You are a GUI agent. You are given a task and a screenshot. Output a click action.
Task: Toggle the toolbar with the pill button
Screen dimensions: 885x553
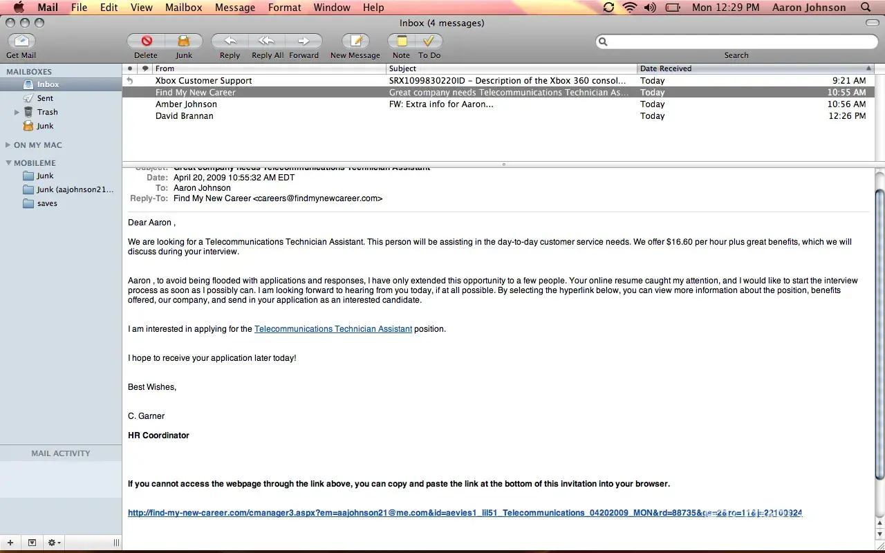872,23
